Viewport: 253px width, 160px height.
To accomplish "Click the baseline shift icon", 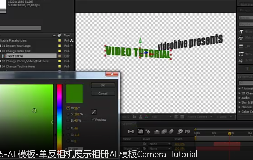I will point(241,61).
